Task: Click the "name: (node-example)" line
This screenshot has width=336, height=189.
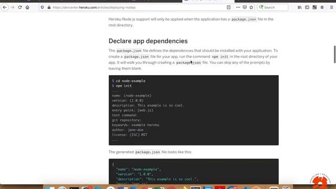Action: coord(132,96)
